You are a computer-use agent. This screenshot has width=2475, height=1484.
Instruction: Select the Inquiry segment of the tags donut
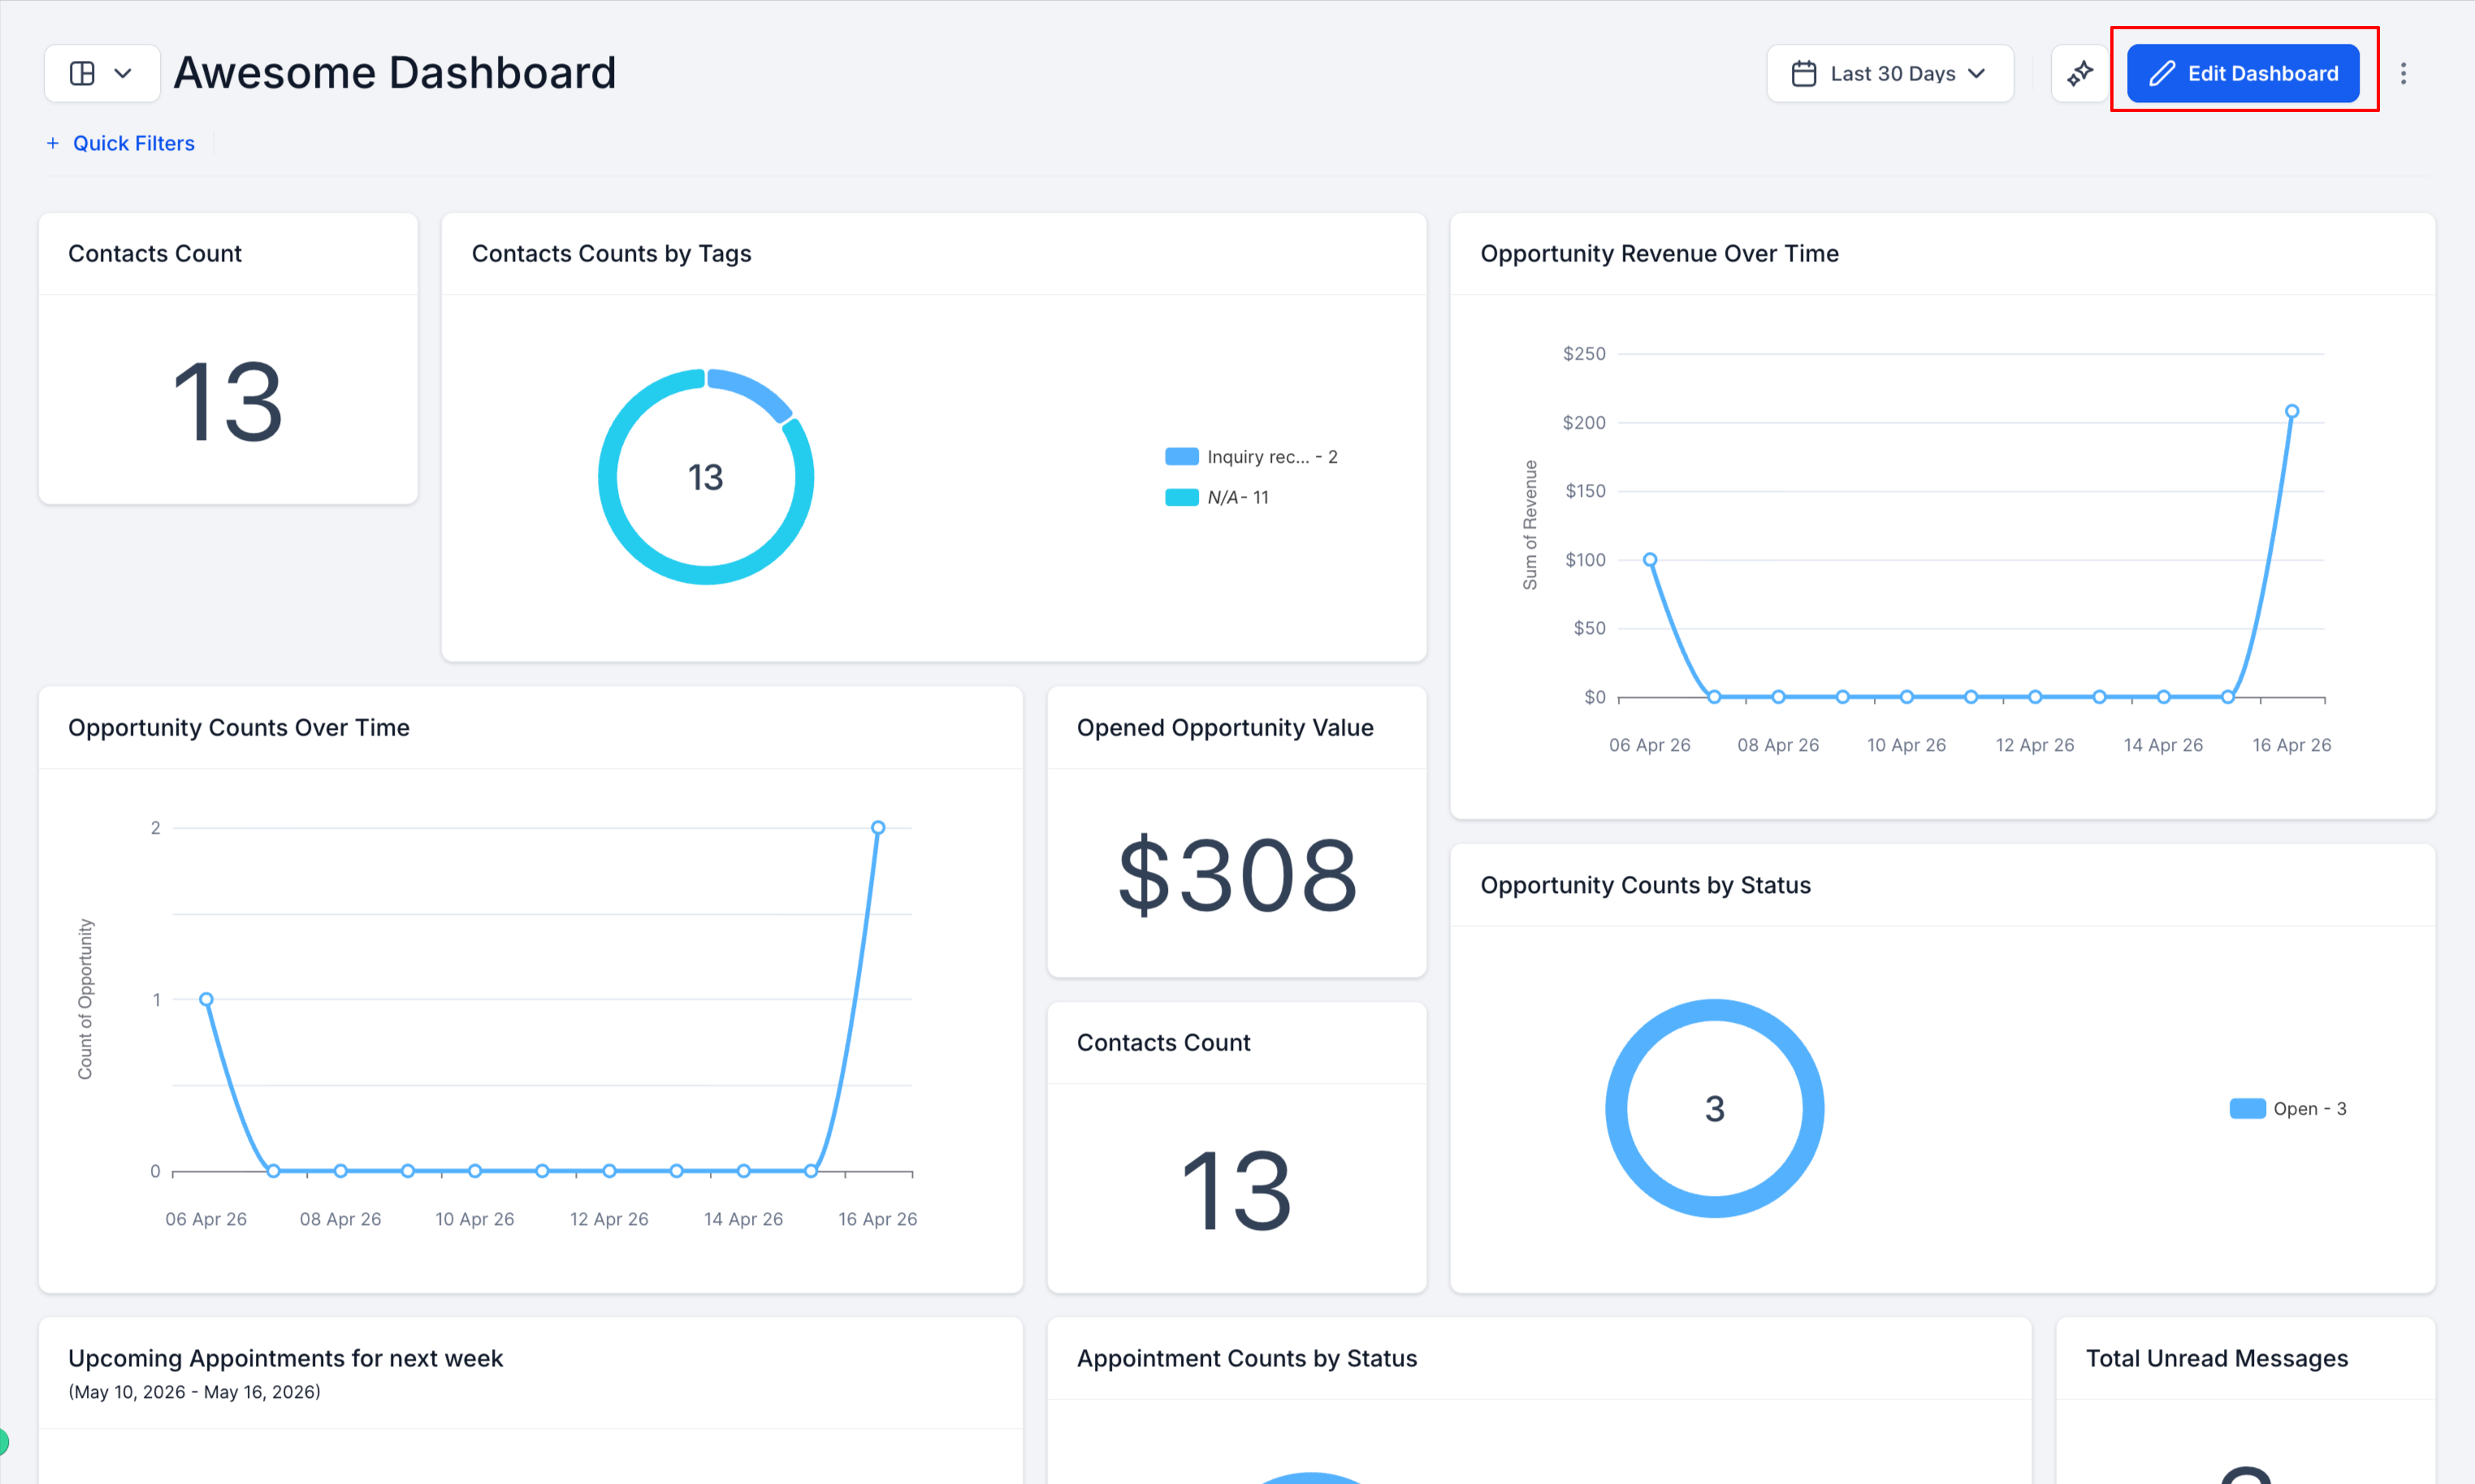752,392
